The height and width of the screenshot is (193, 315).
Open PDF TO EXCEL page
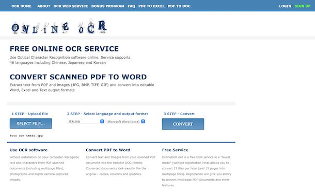pos(151,6)
